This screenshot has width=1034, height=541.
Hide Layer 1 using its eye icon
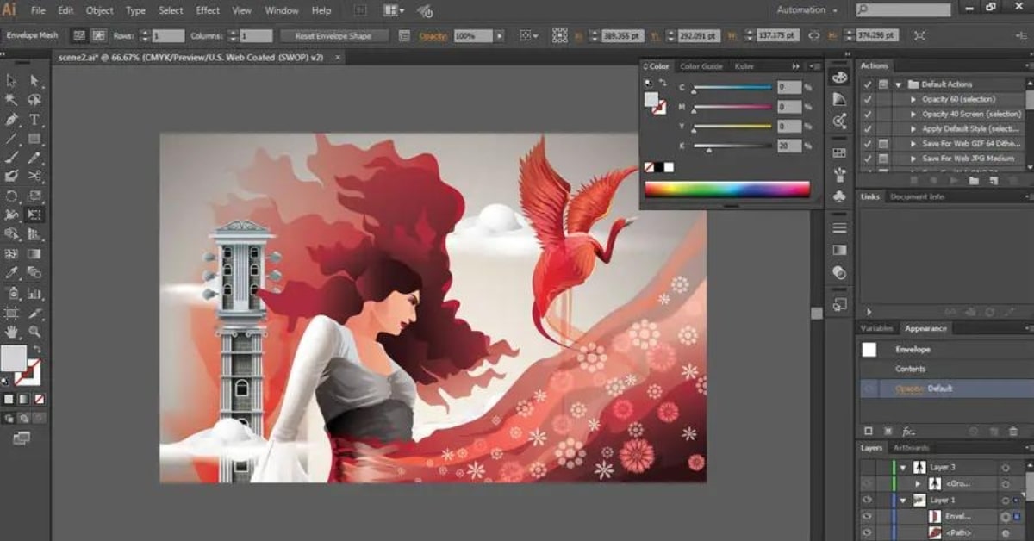[868, 500]
